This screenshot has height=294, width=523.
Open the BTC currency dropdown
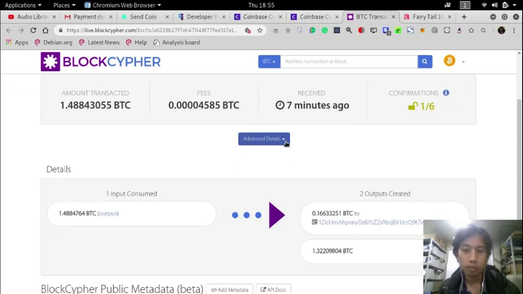pos(269,61)
